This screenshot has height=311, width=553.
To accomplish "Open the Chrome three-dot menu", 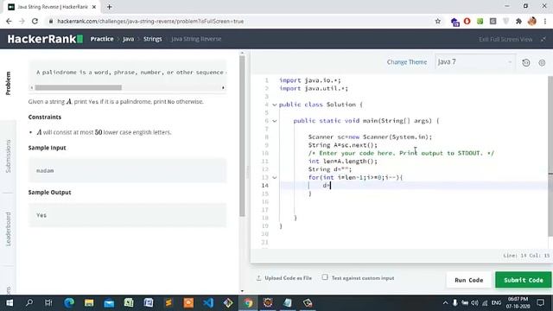I will (x=545, y=21).
